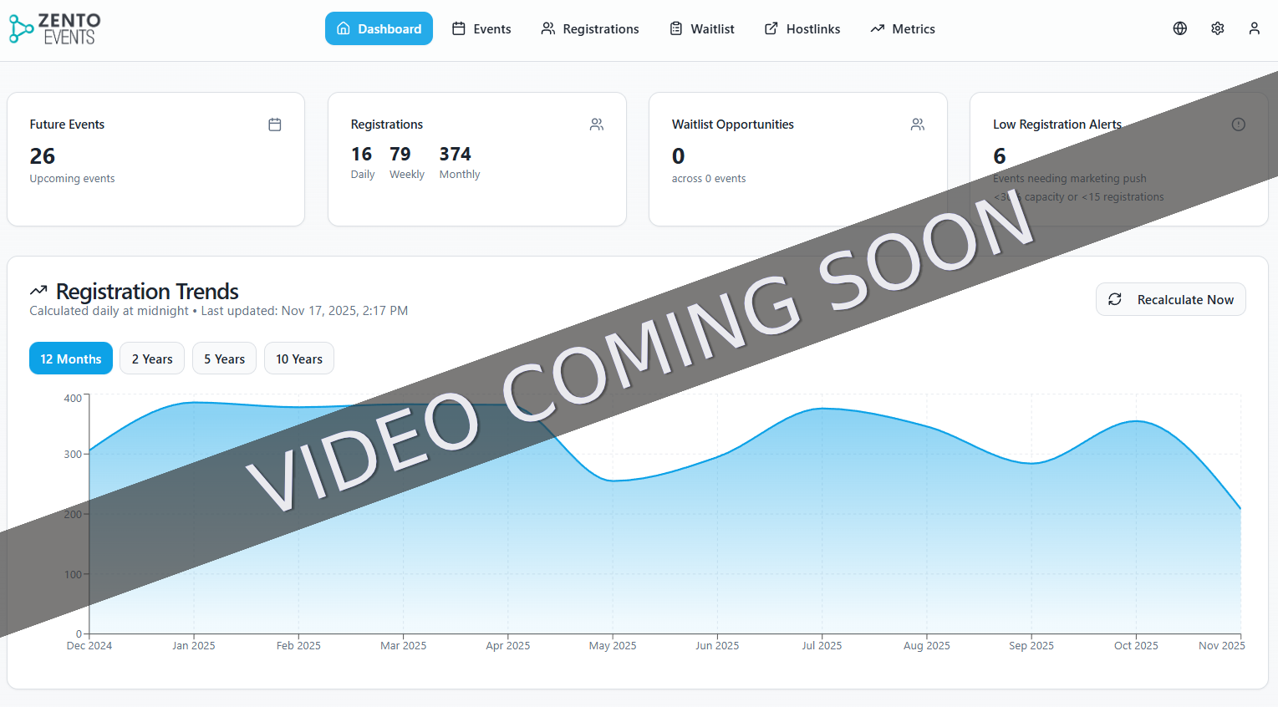Screen dimensions: 1278x707
Task: Click the Jul 2025 peak on chart
Action: (822, 409)
